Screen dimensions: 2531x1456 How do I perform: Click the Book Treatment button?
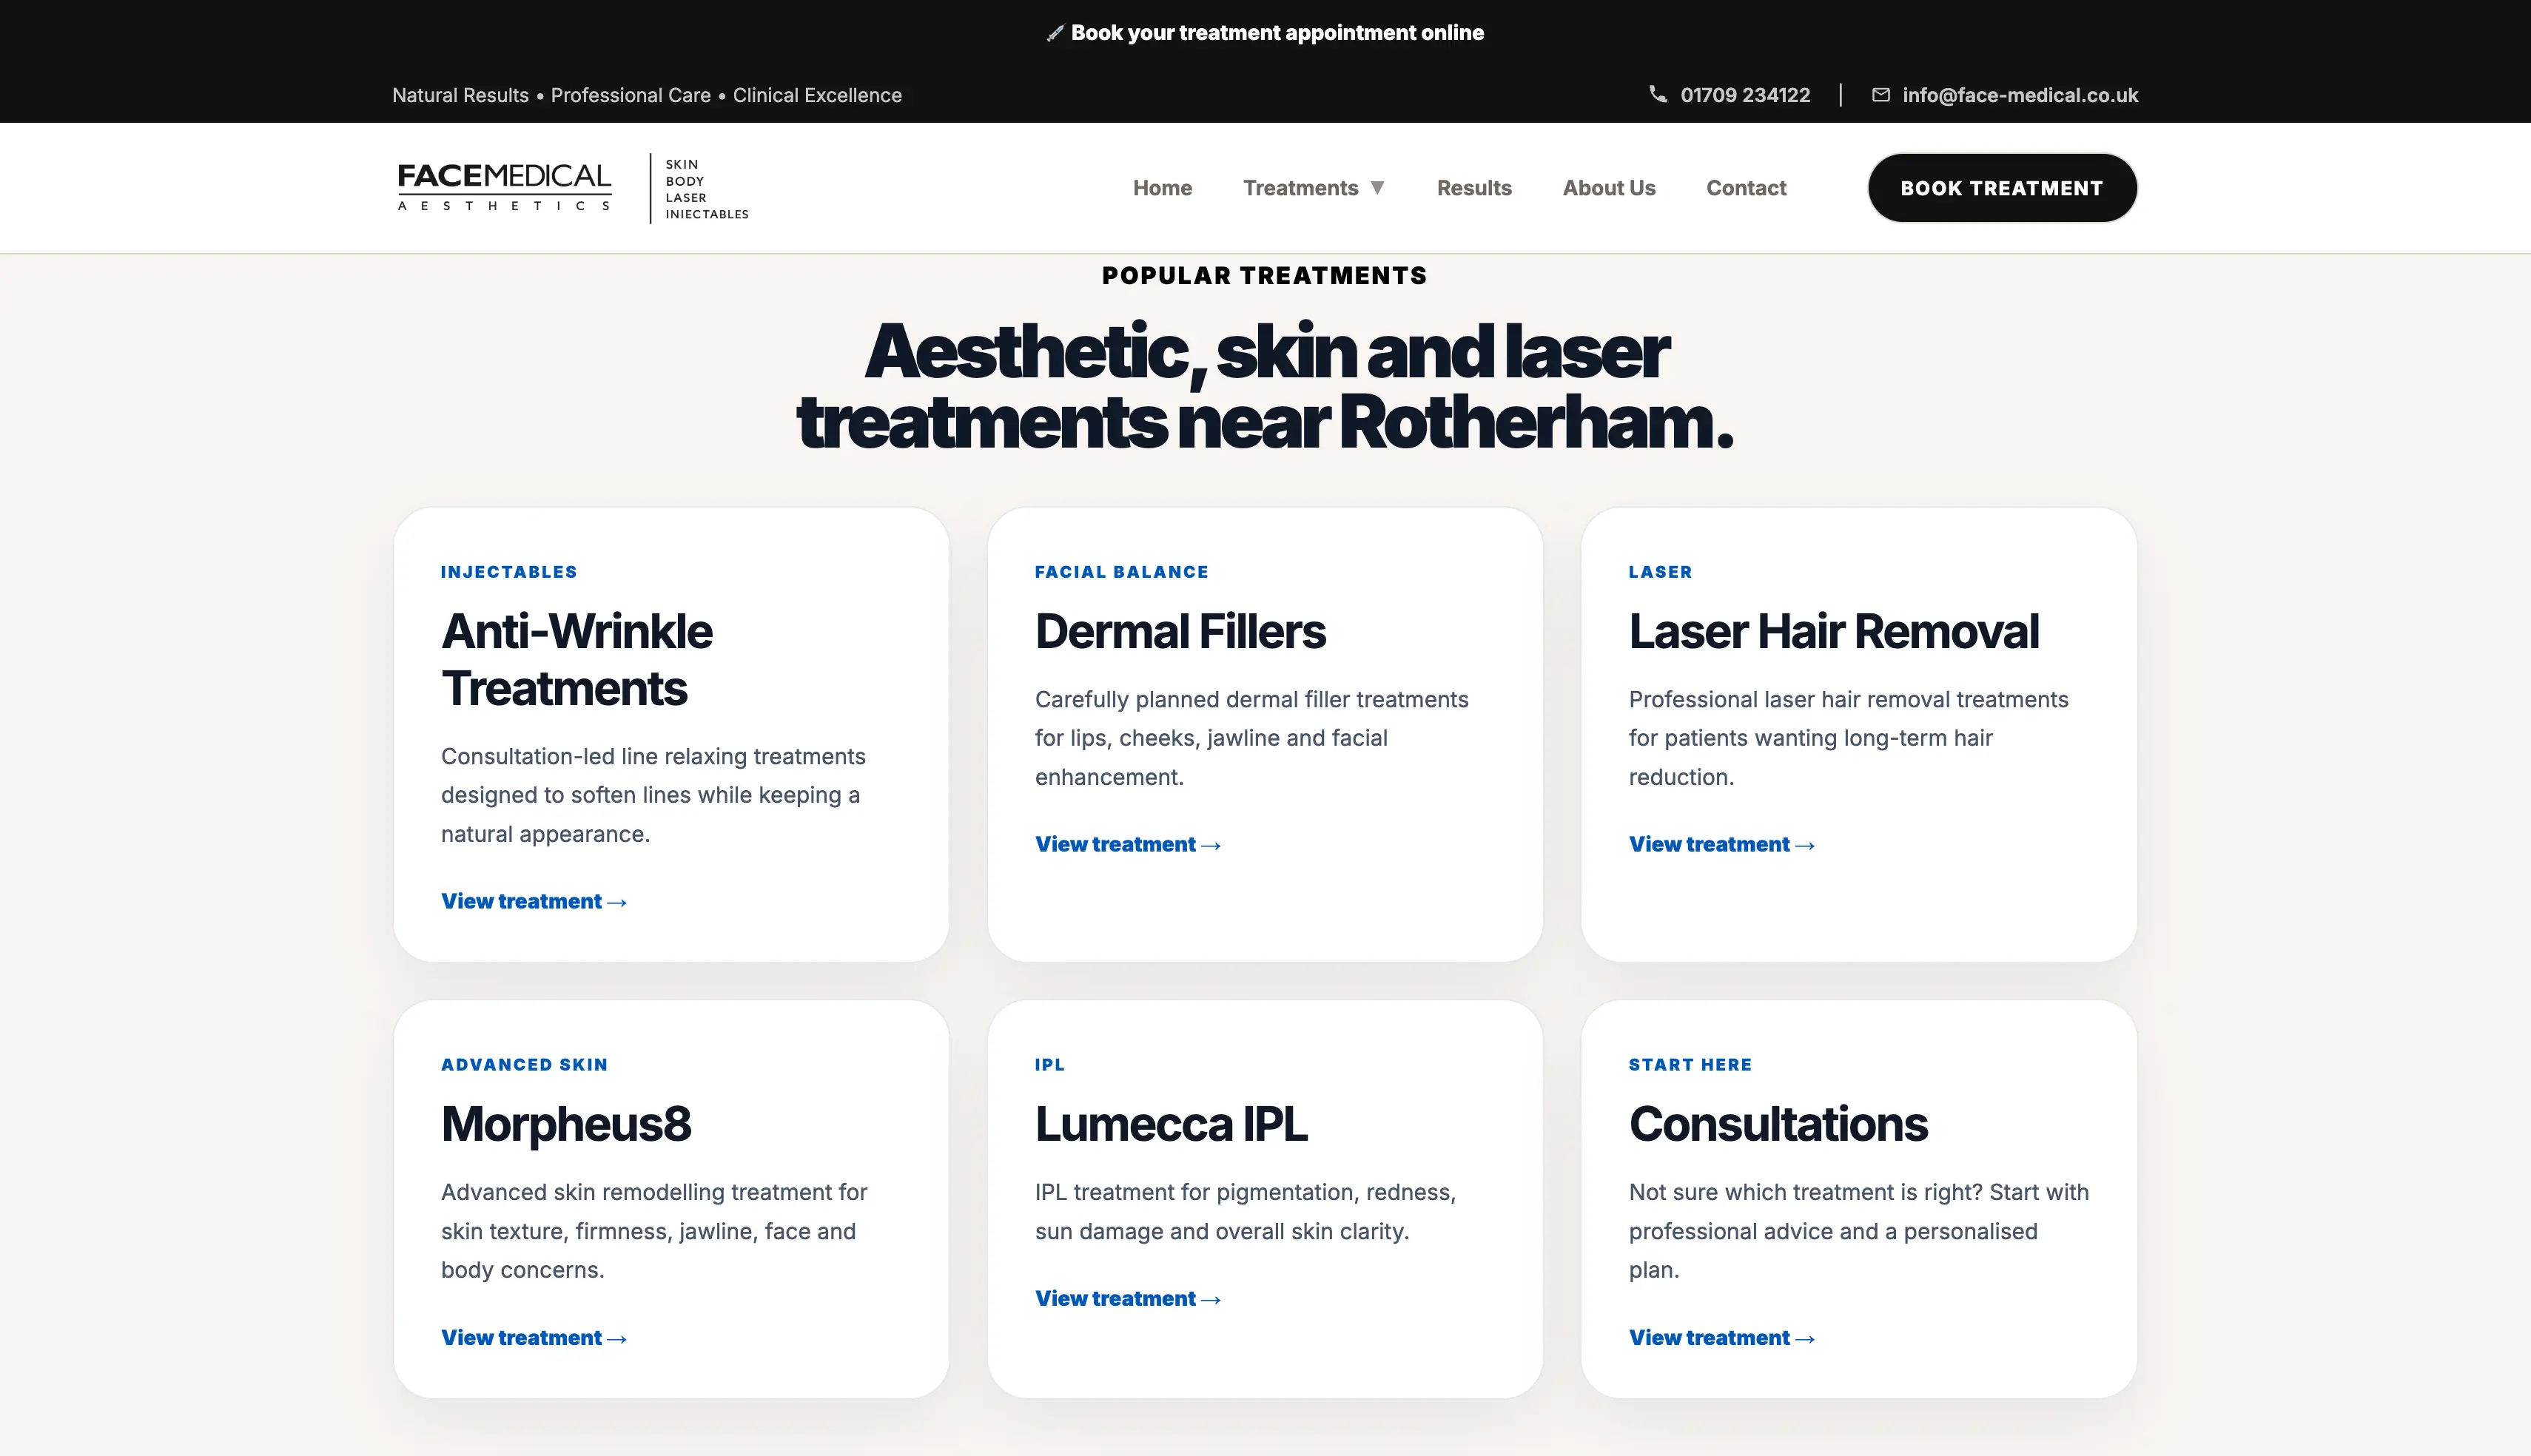click(2001, 188)
